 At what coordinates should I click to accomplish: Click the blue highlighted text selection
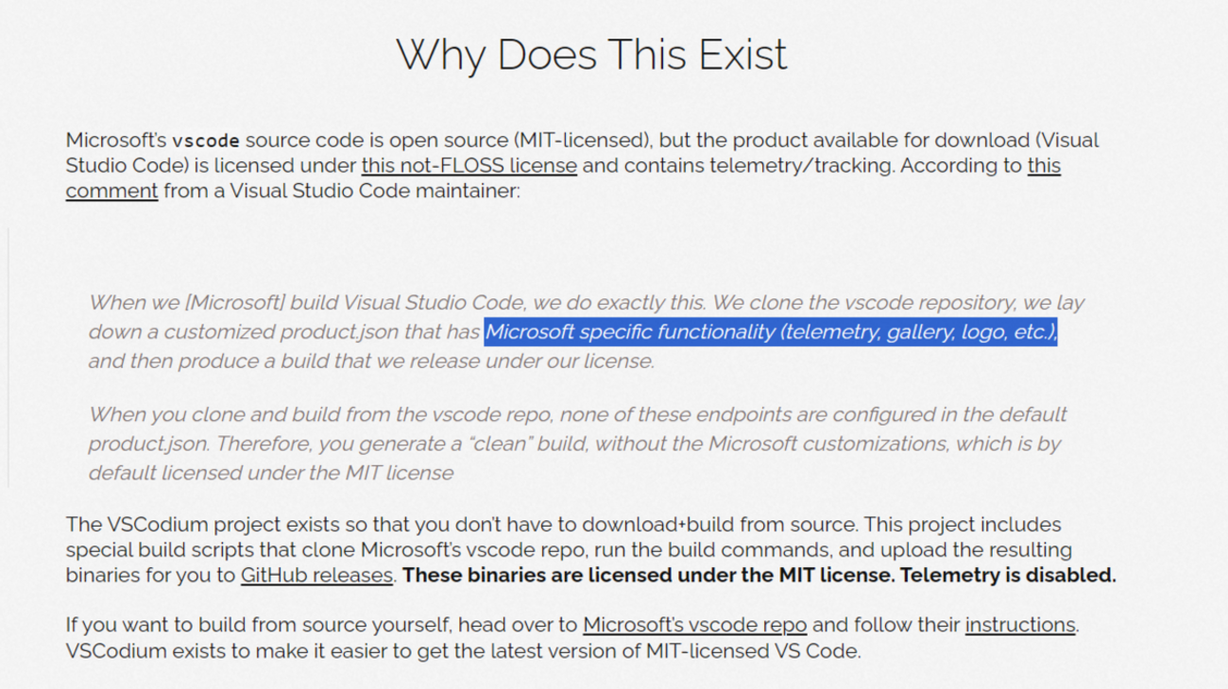tap(770, 332)
